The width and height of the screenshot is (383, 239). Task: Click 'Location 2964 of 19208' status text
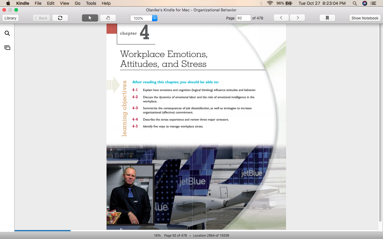(211, 235)
